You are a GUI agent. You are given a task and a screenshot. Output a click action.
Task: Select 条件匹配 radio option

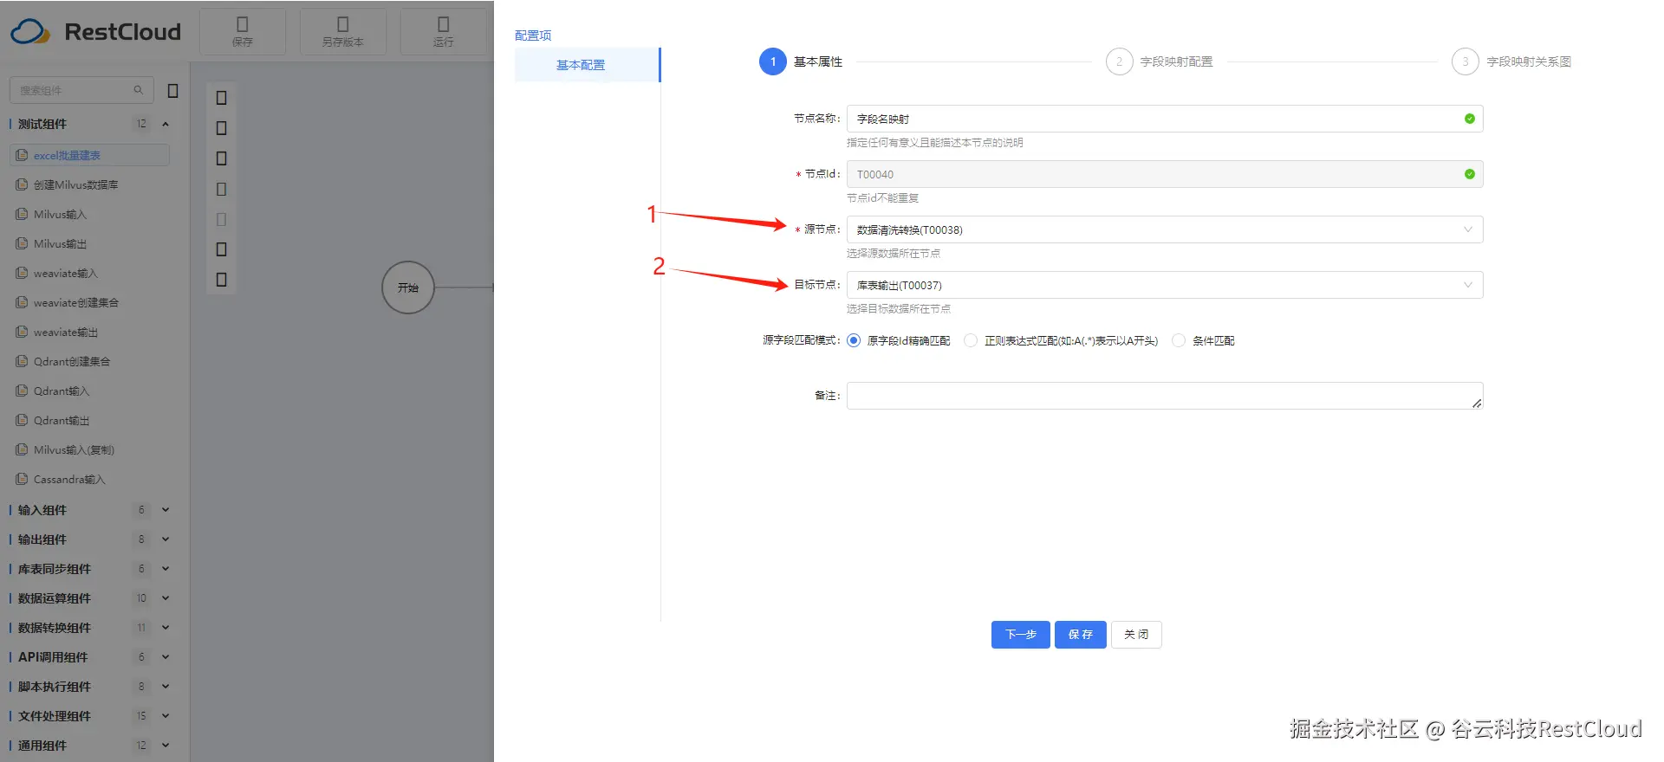pyautogui.click(x=1179, y=340)
